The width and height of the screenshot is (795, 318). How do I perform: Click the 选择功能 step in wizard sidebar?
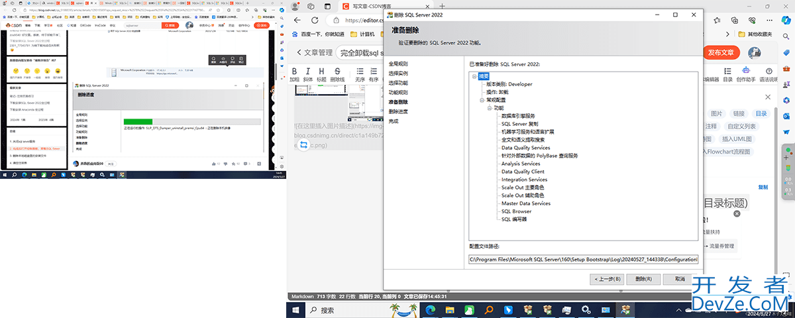(x=397, y=83)
